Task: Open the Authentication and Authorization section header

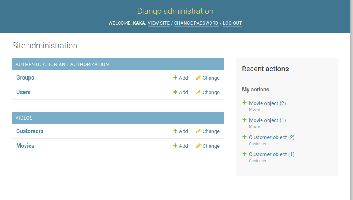Action: point(62,64)
